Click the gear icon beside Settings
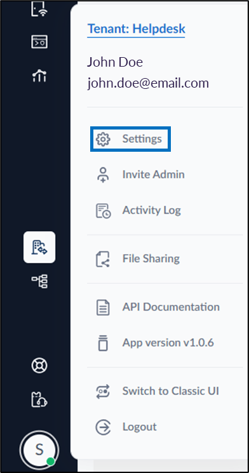The width and height of the screenshot is (249, 473). [x=104, y=139]
